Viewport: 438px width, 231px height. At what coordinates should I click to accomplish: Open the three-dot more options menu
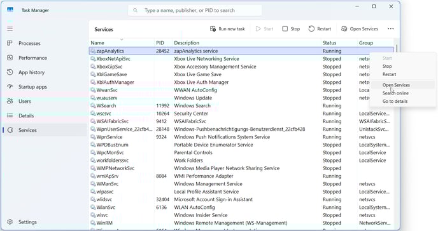point(390,29)
